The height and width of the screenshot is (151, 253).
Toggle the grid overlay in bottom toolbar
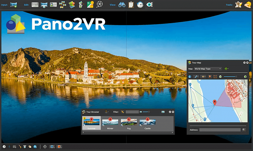click(x=14, y=147)
